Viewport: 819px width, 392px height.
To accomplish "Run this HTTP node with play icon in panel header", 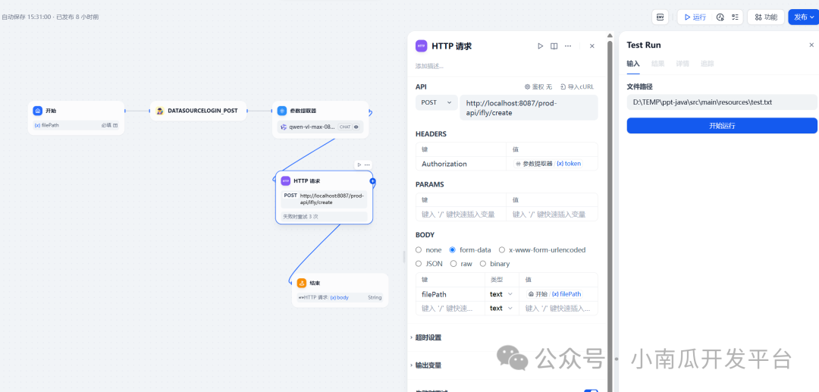I will tap(541, 46).
